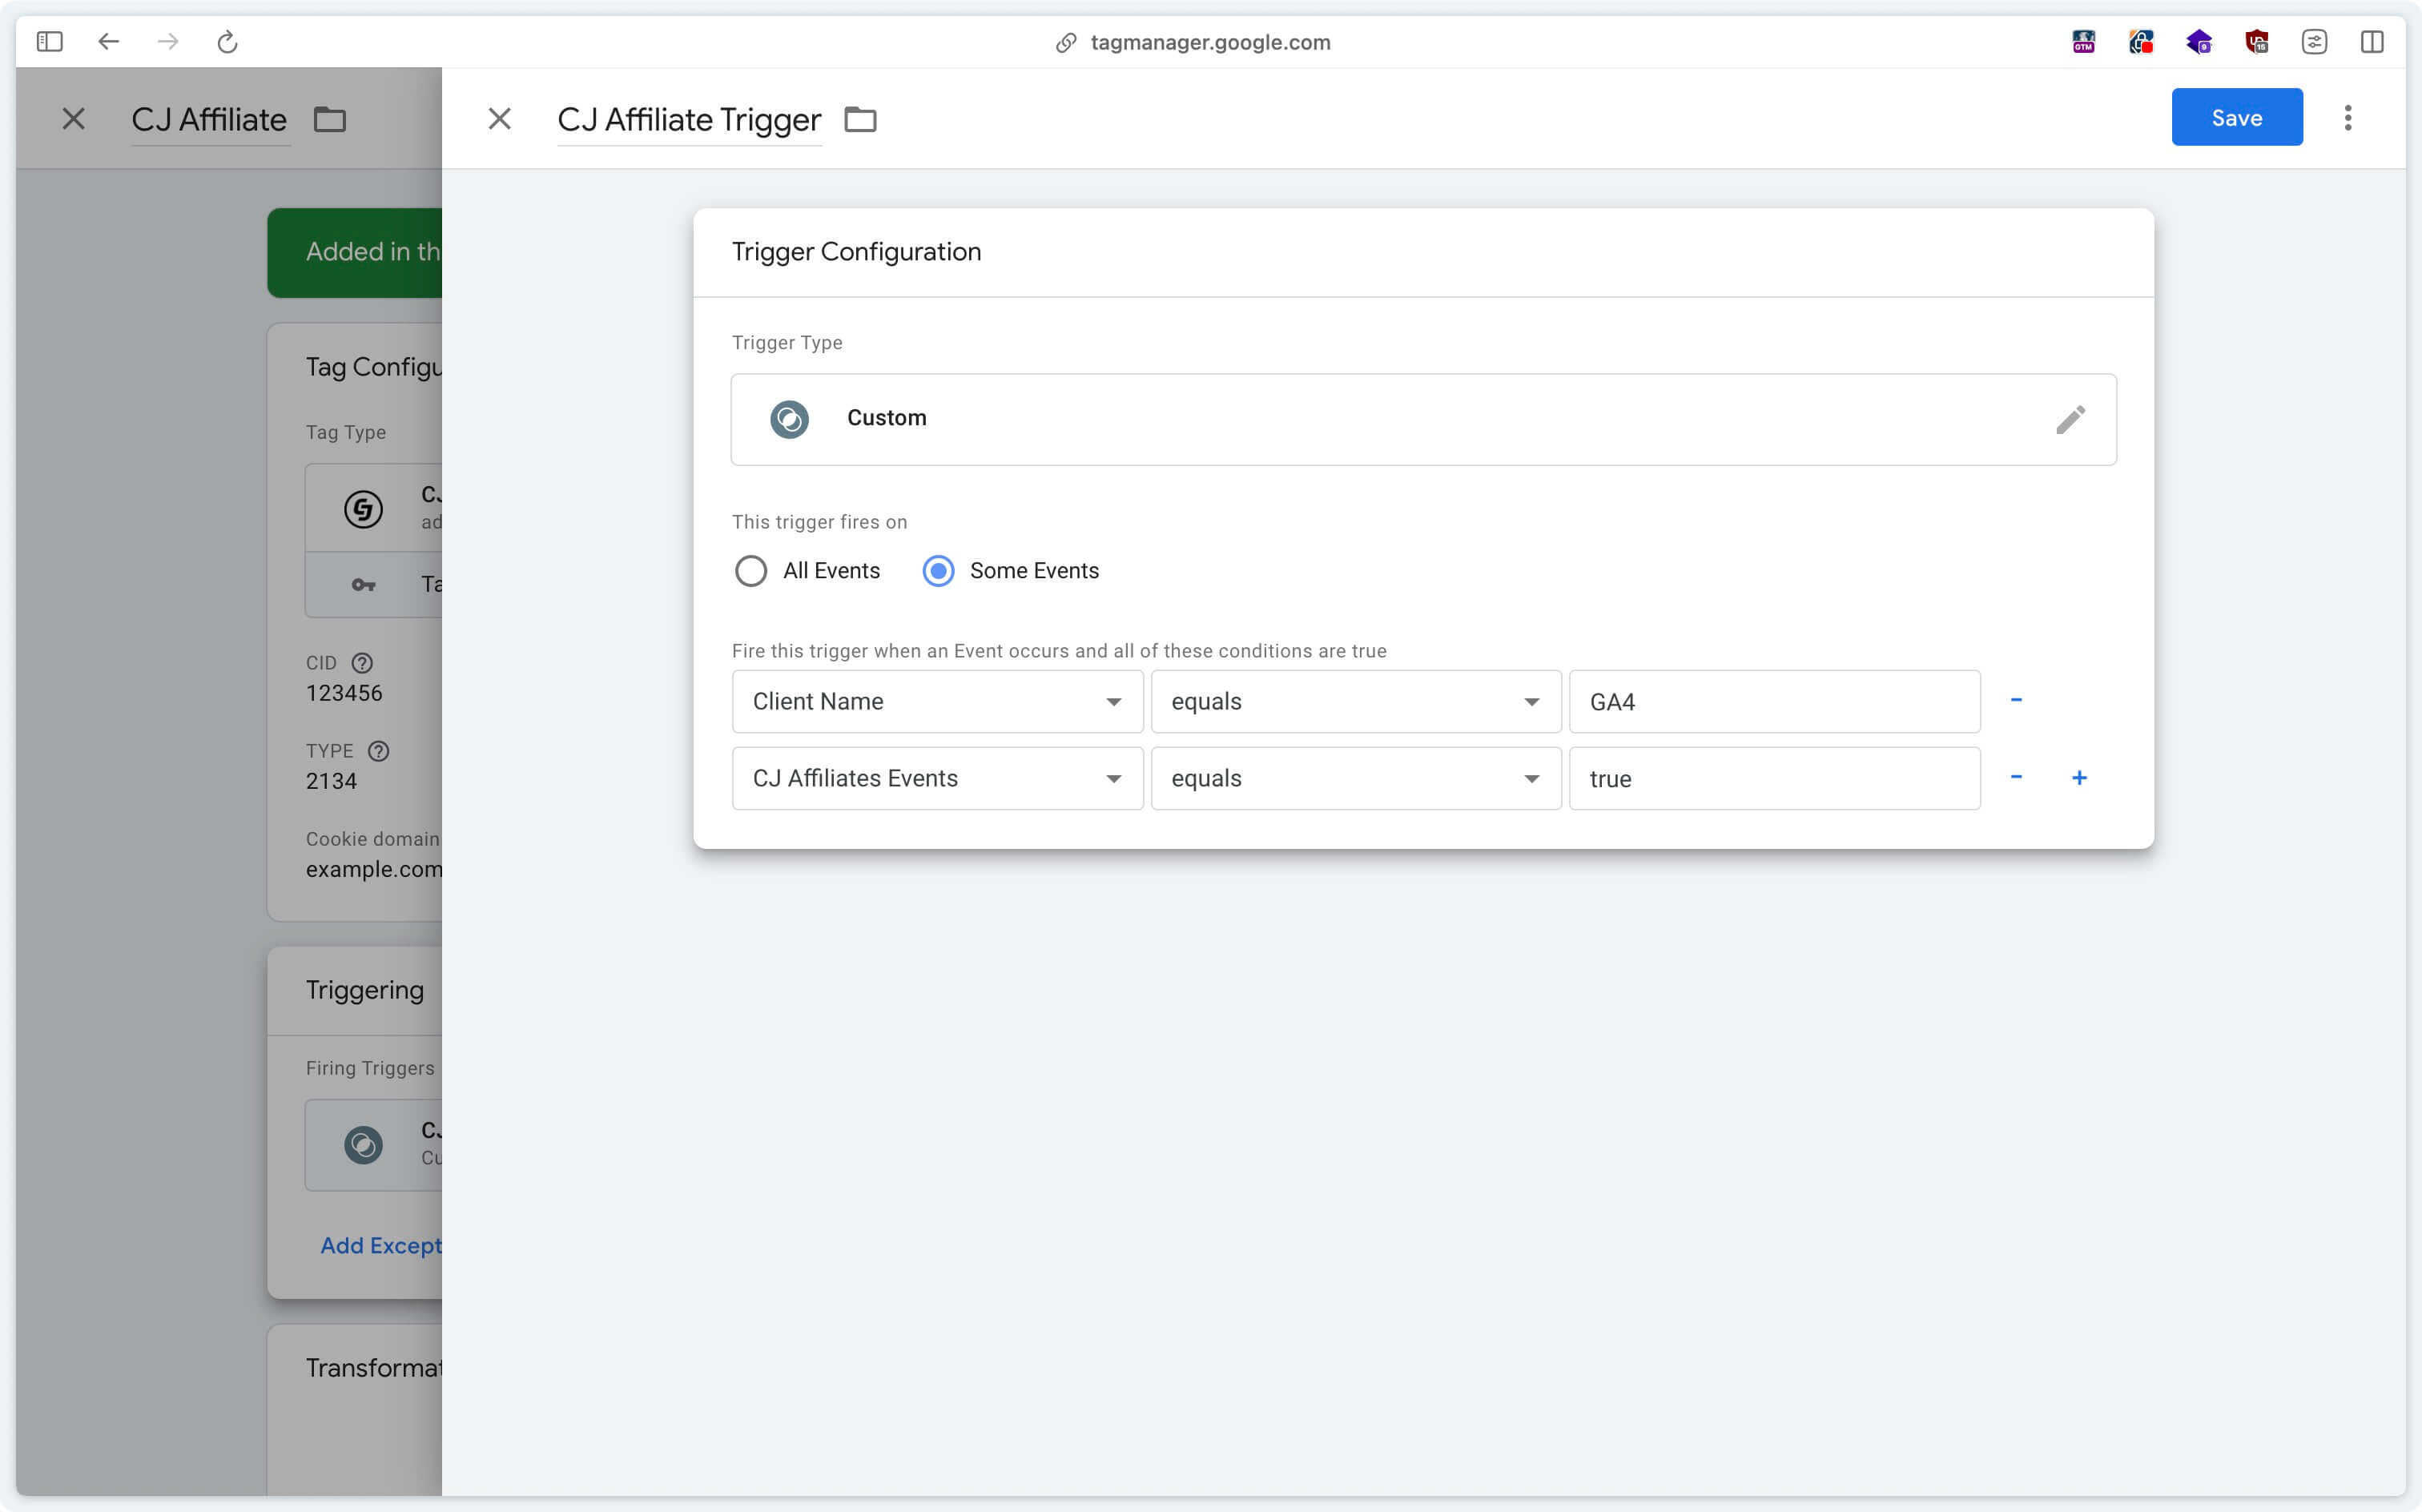Save the trigger
2422x1512 pixels.
[2236, 118]
